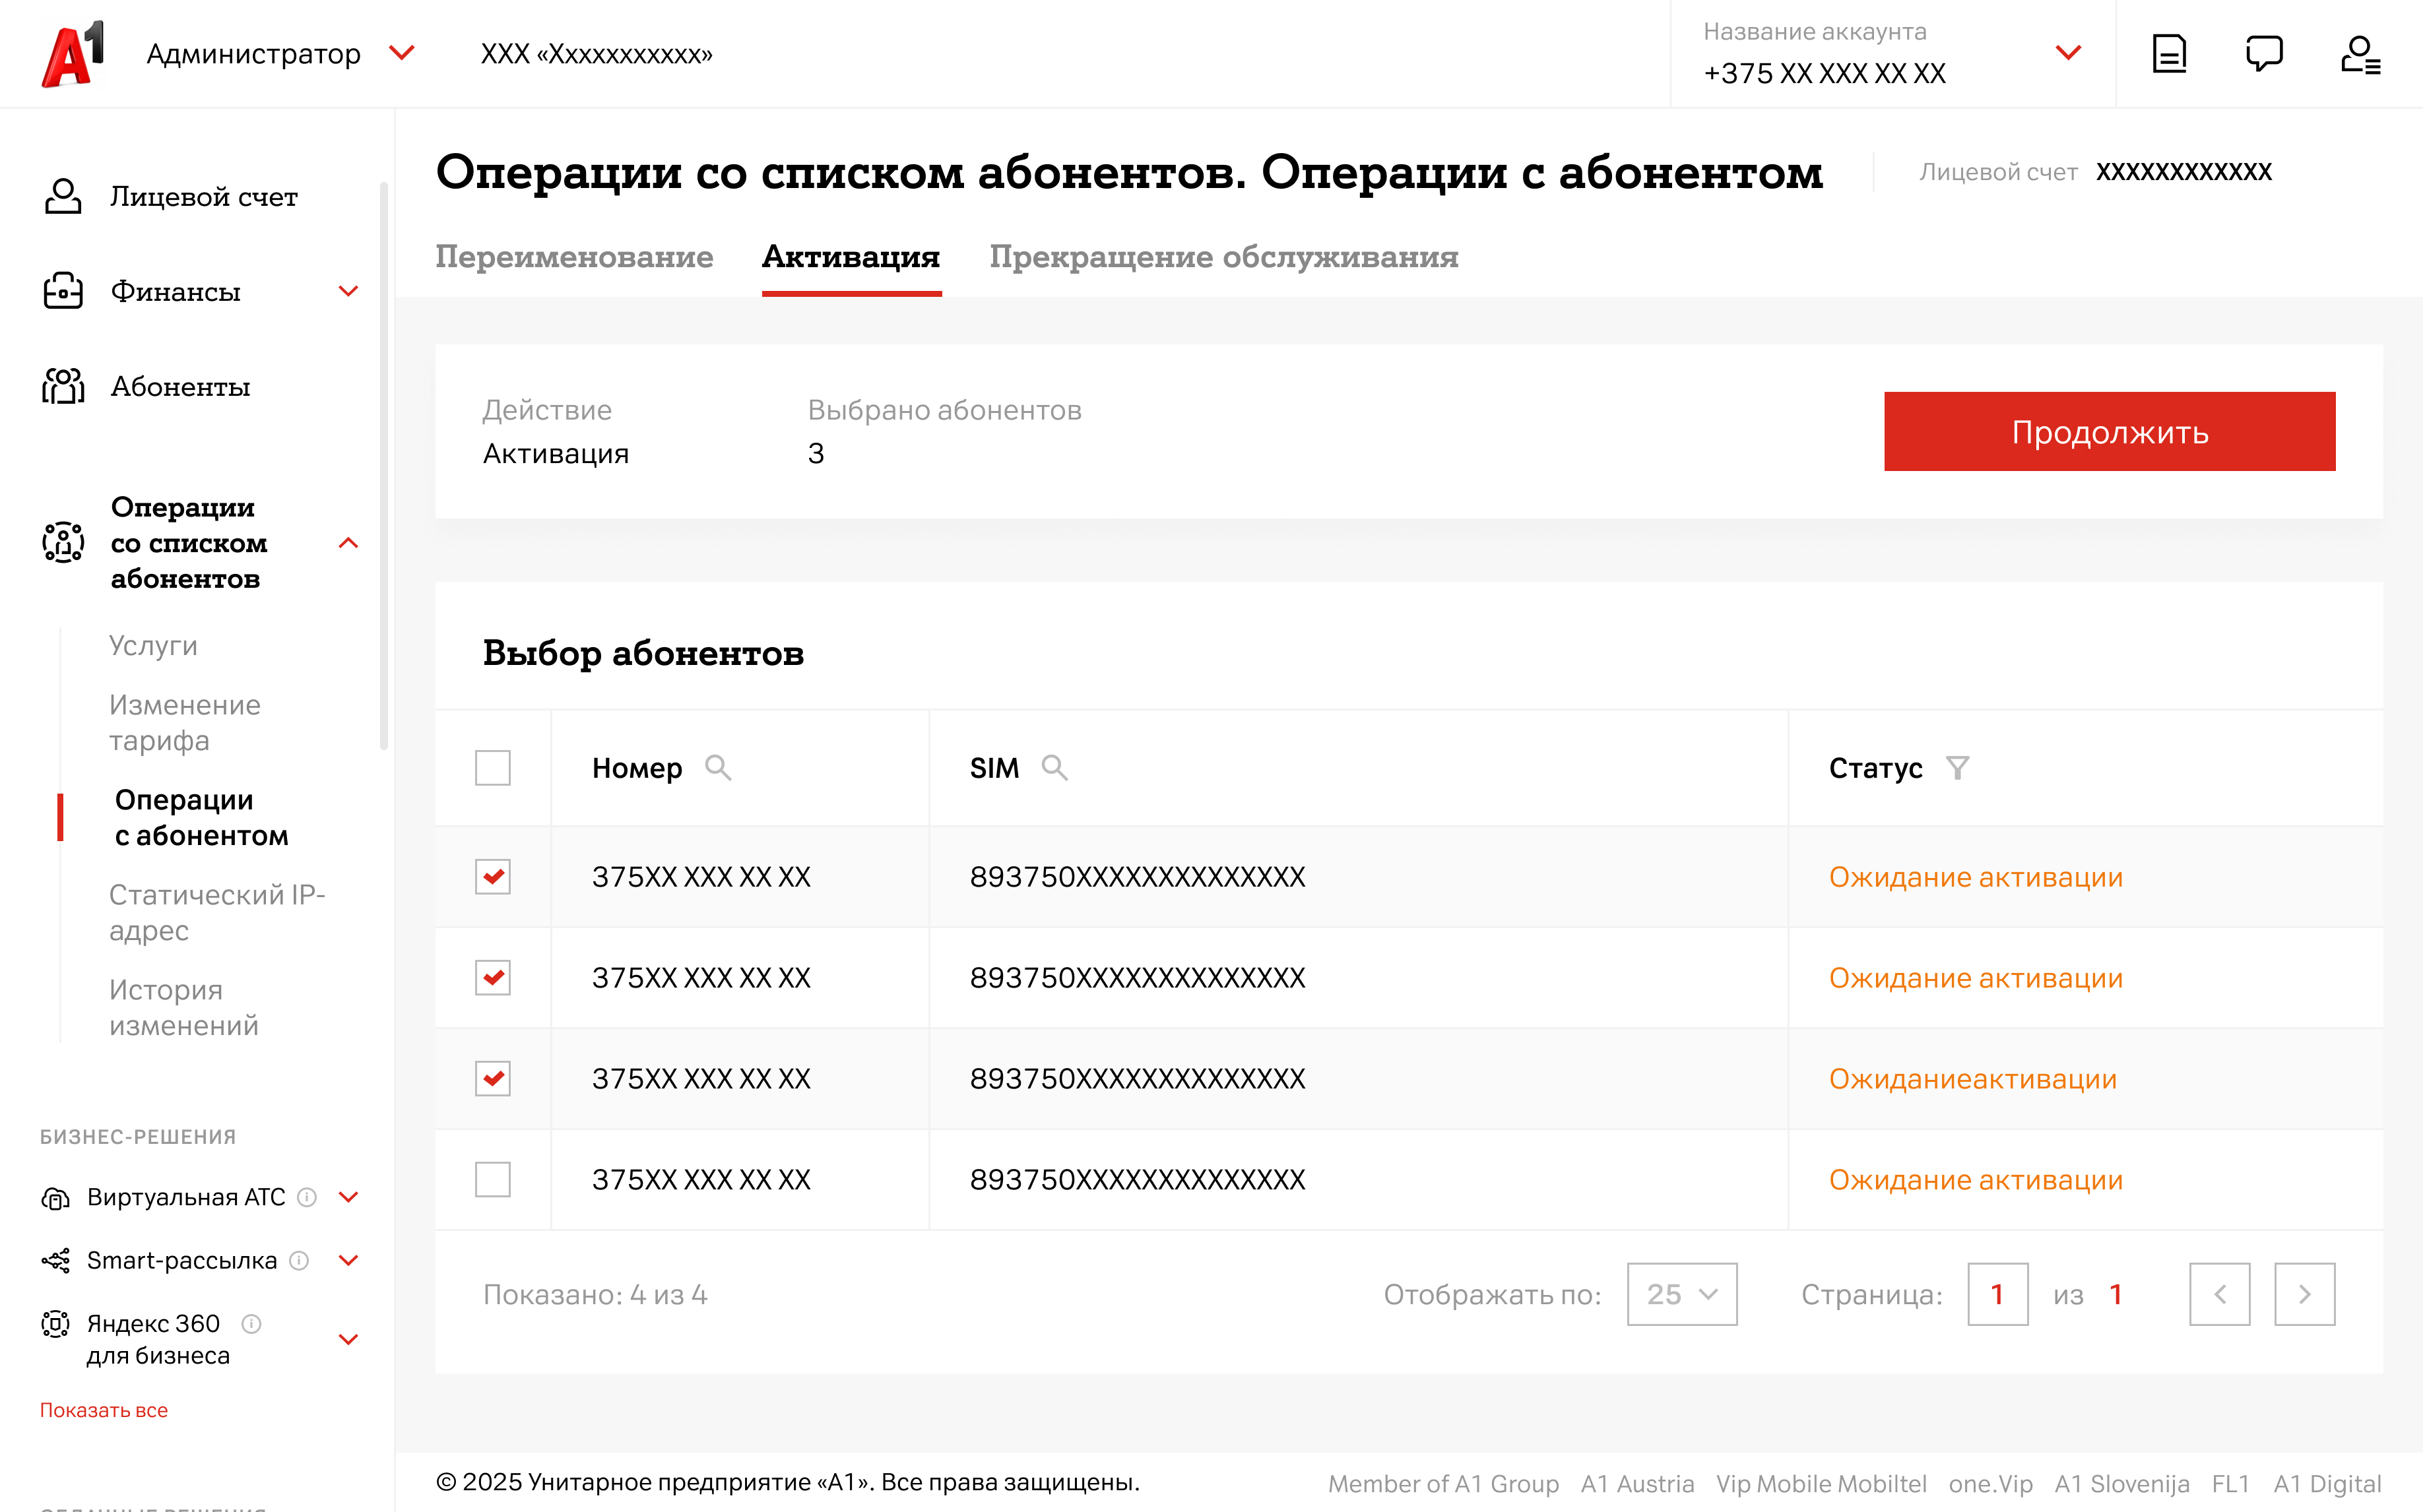
Task: Click the A1 logo
Action: pyautogui.click(x=72, y=54)
